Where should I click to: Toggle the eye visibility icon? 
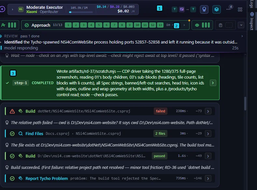point(197,25)
